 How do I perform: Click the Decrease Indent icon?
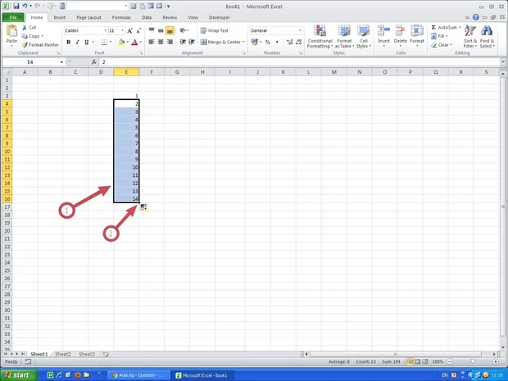[183, 42]
